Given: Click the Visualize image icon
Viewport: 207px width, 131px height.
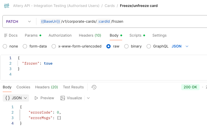Looking at the screenshot, I should pos(63,98).
